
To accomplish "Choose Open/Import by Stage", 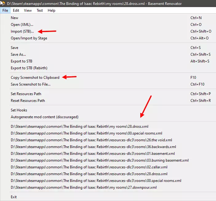I will tap(108, 38).
